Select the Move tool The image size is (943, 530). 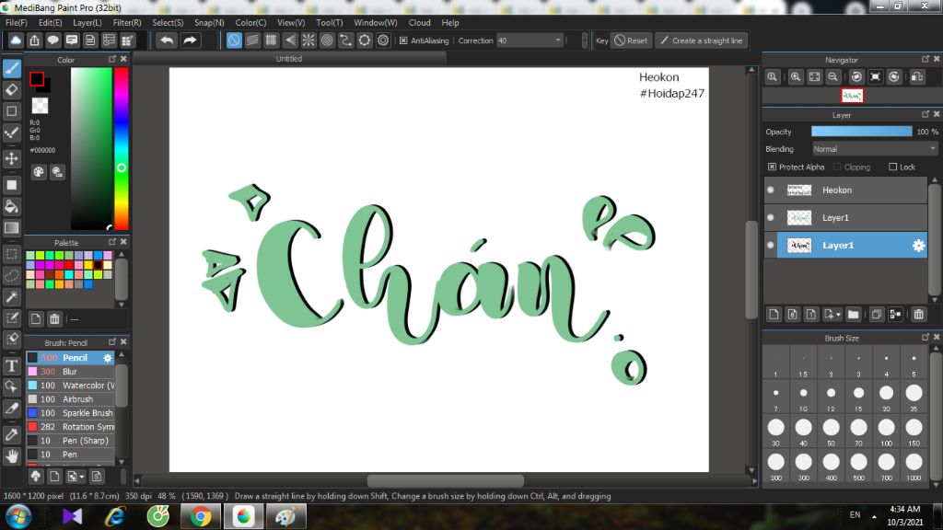coord(11,158)
